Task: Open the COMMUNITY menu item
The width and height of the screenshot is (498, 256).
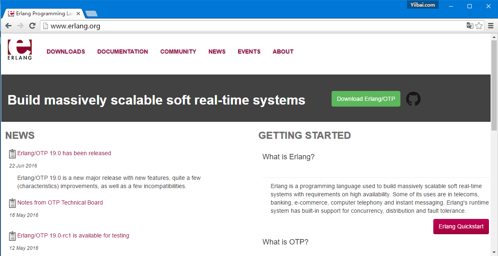Action: click(x=178, y=51)
